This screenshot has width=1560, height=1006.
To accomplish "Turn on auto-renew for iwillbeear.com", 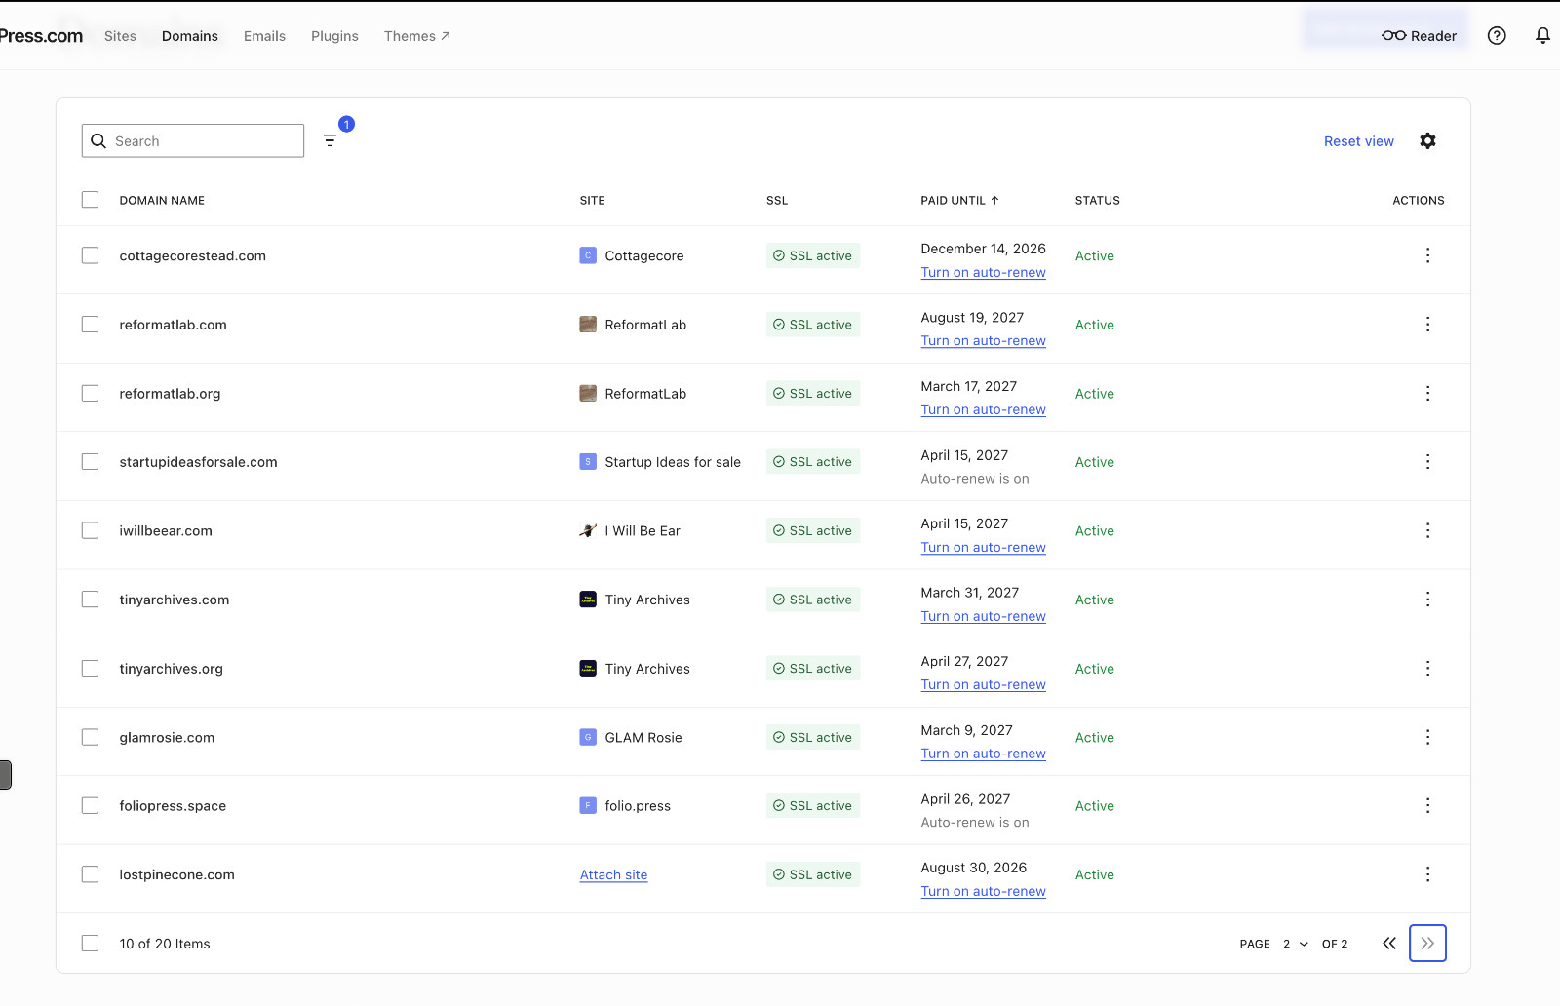I will point(983,547).
